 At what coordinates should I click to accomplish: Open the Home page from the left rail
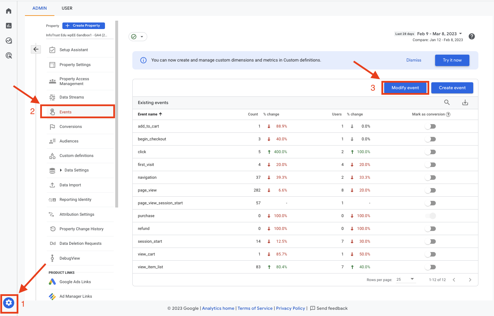coord(8,10)
